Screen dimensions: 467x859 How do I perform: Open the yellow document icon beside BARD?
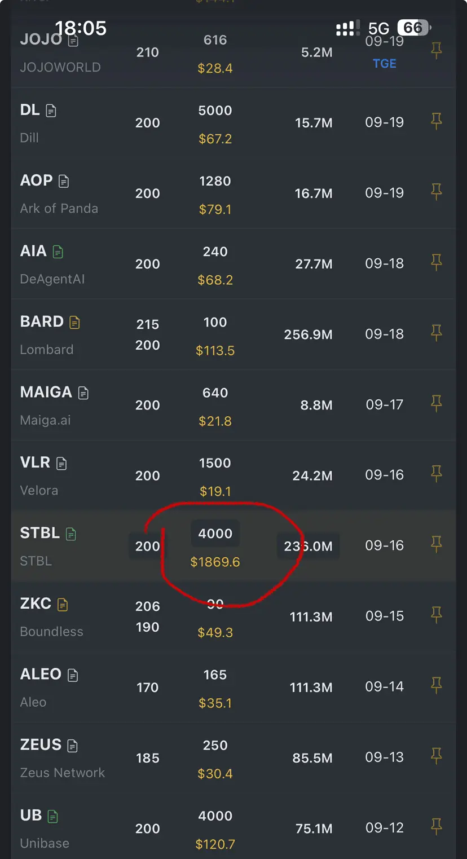(74, 322)
